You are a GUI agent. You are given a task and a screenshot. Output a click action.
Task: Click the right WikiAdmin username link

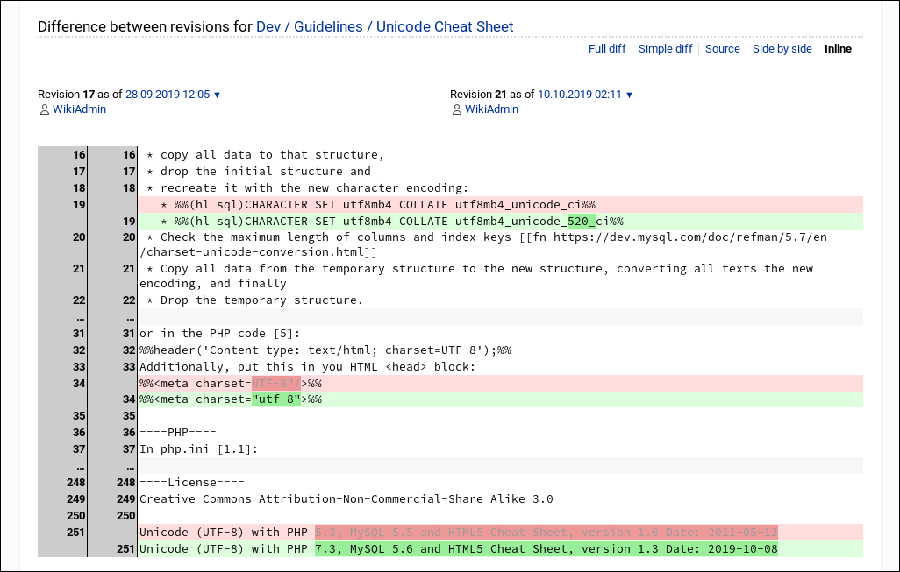[492, 109]
